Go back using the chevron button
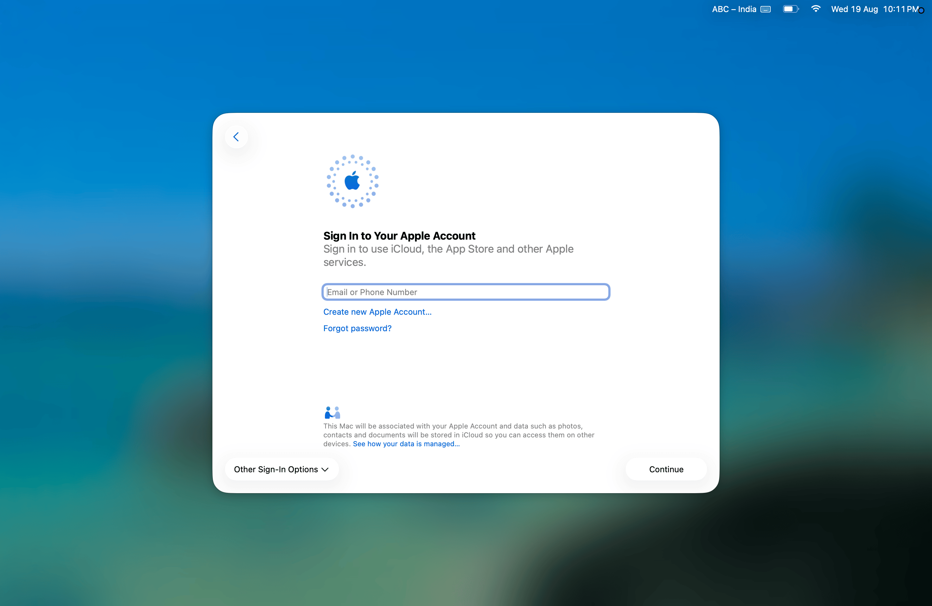932x606 pixels. [x=236, y=137]
